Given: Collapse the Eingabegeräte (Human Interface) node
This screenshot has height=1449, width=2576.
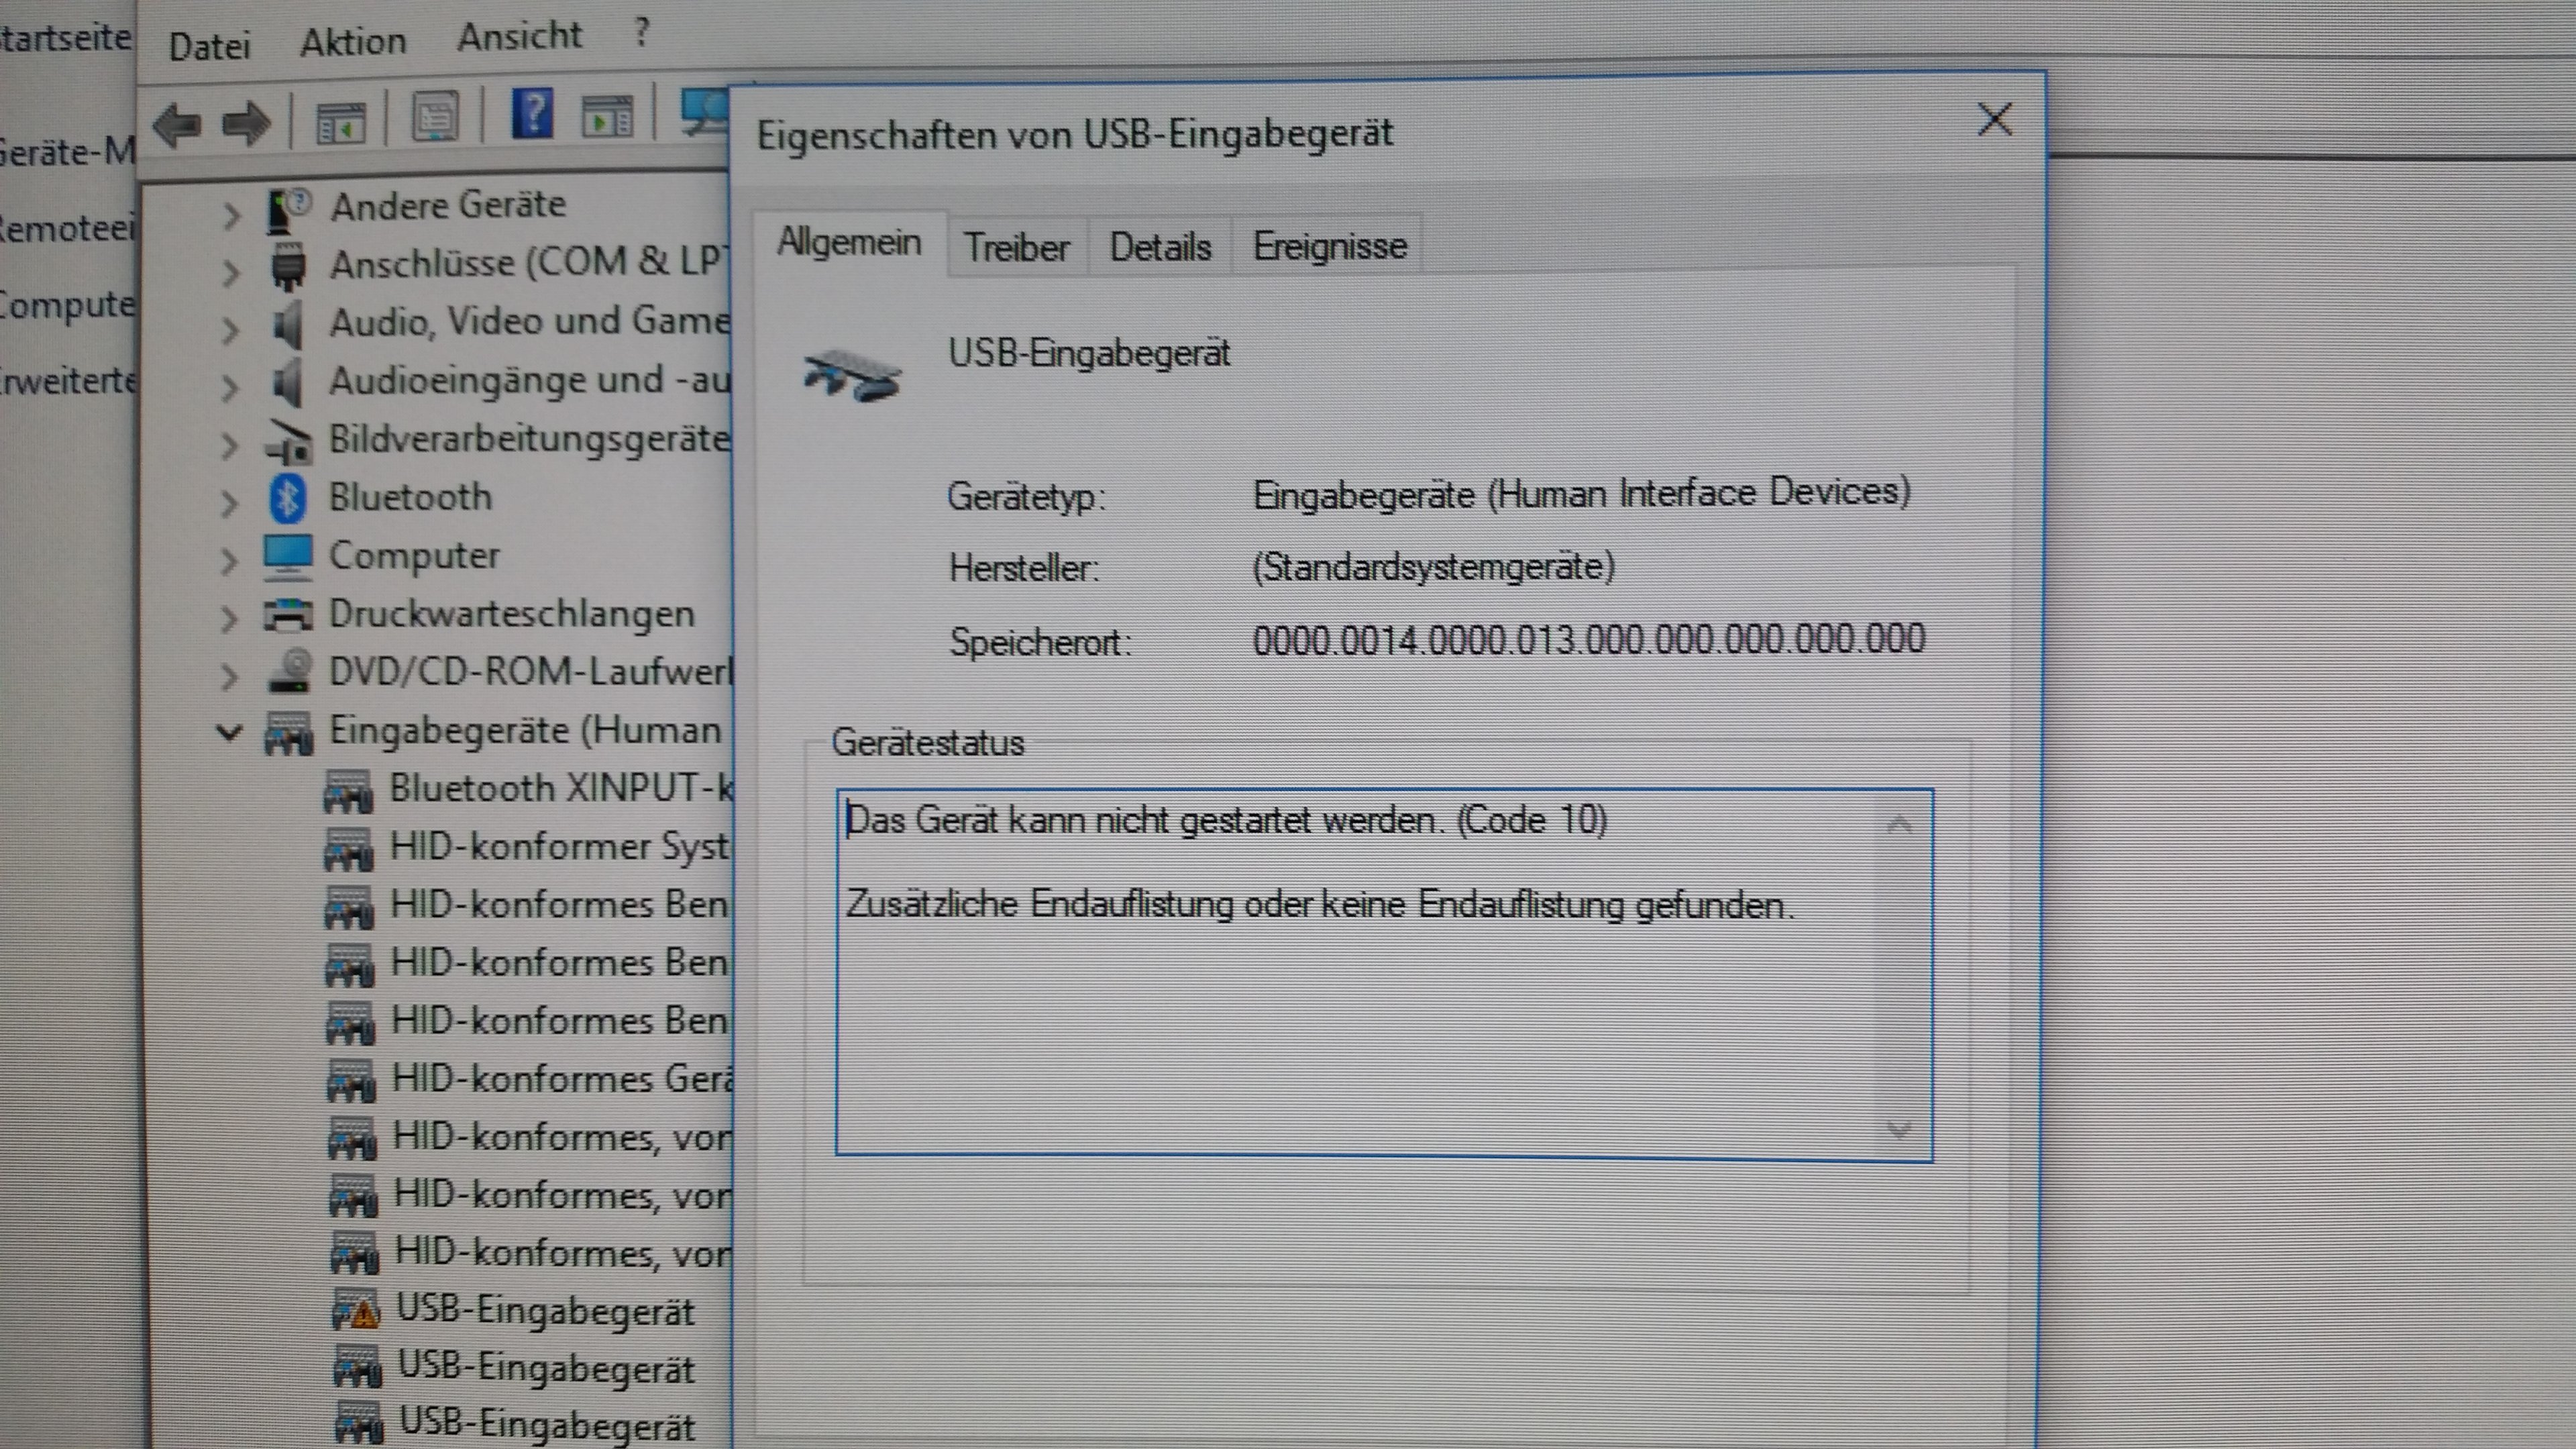Looking at the screenshot, I should click(x=230, y=733).
